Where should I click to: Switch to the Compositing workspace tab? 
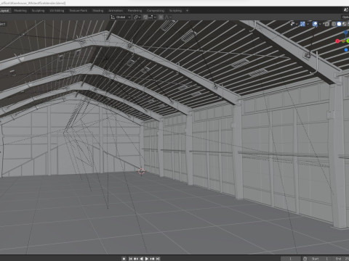pyautogui.click(x=156, y=11)
